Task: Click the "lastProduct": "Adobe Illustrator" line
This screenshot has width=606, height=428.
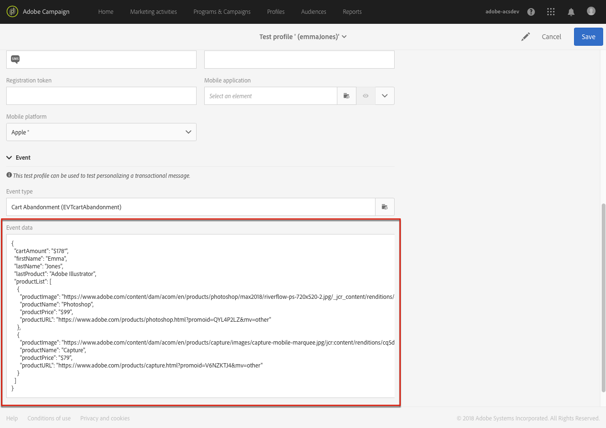Action: 56,274
